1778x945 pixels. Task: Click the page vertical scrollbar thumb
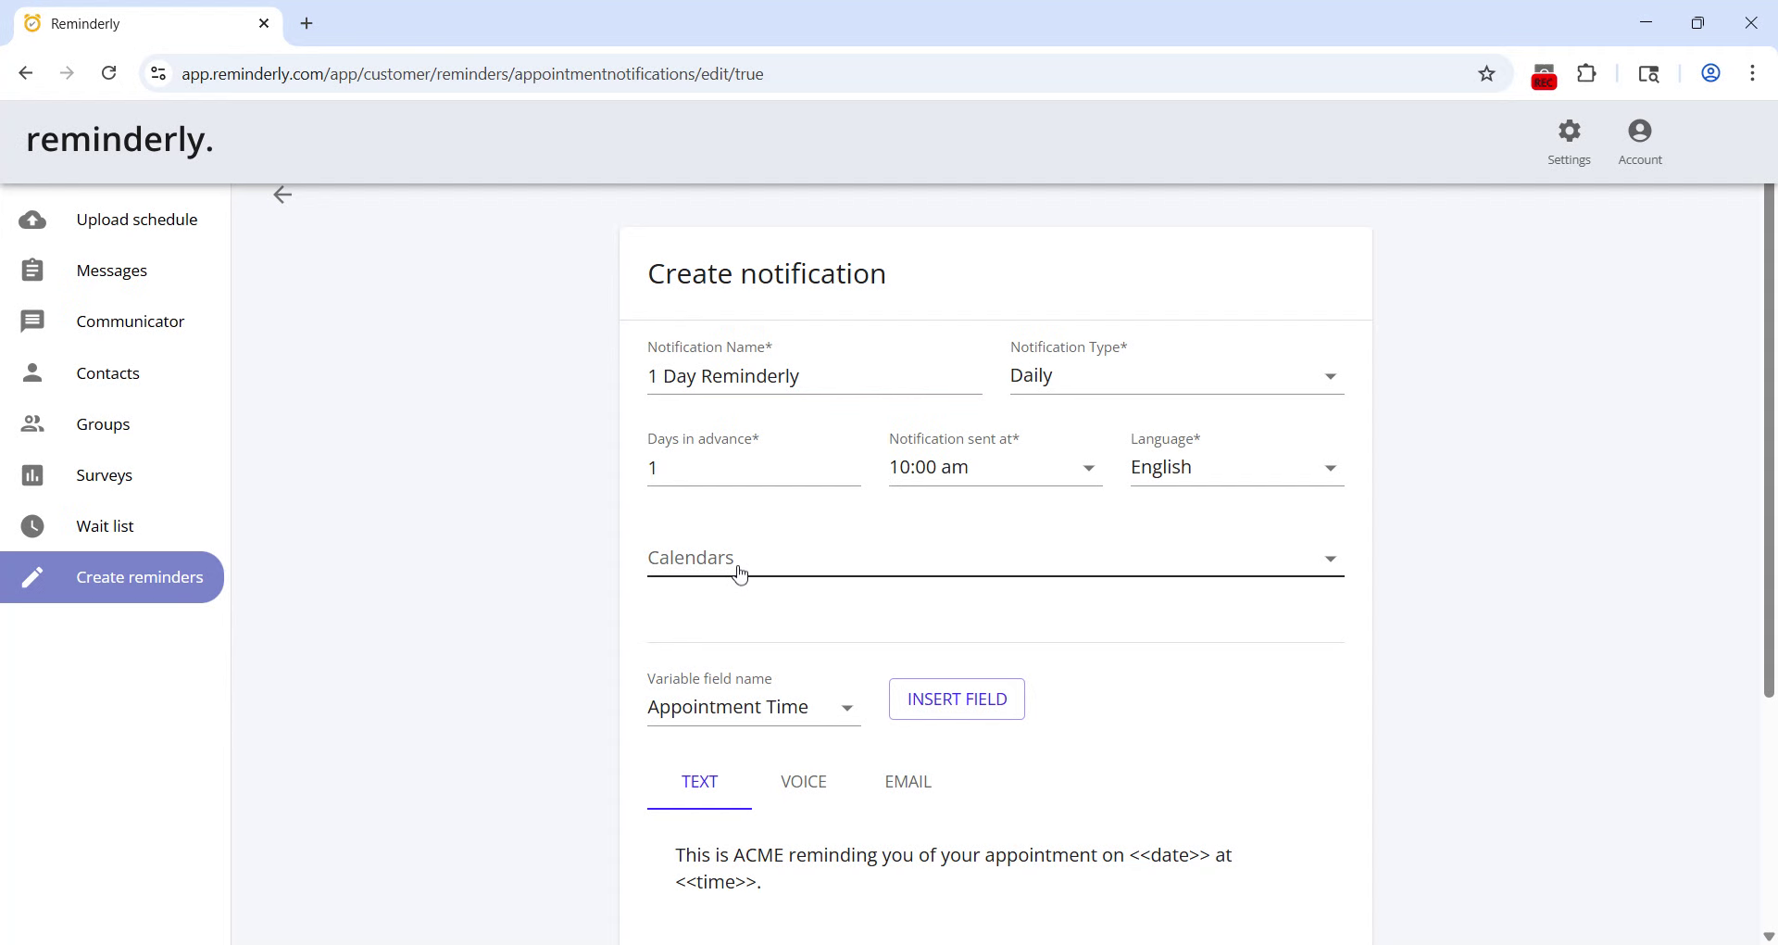click(x=1769, y=440)
